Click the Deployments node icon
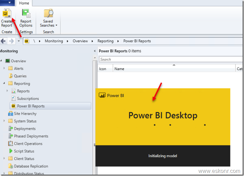 click(11, 128)
